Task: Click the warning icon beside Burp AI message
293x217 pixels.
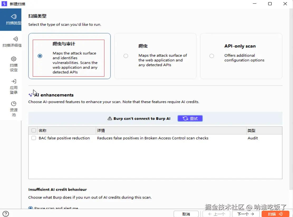Action: pyautogui.click(x=110, y=119)
